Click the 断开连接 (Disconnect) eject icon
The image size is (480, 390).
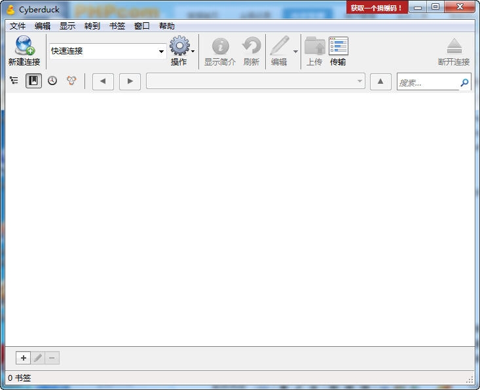454,46
